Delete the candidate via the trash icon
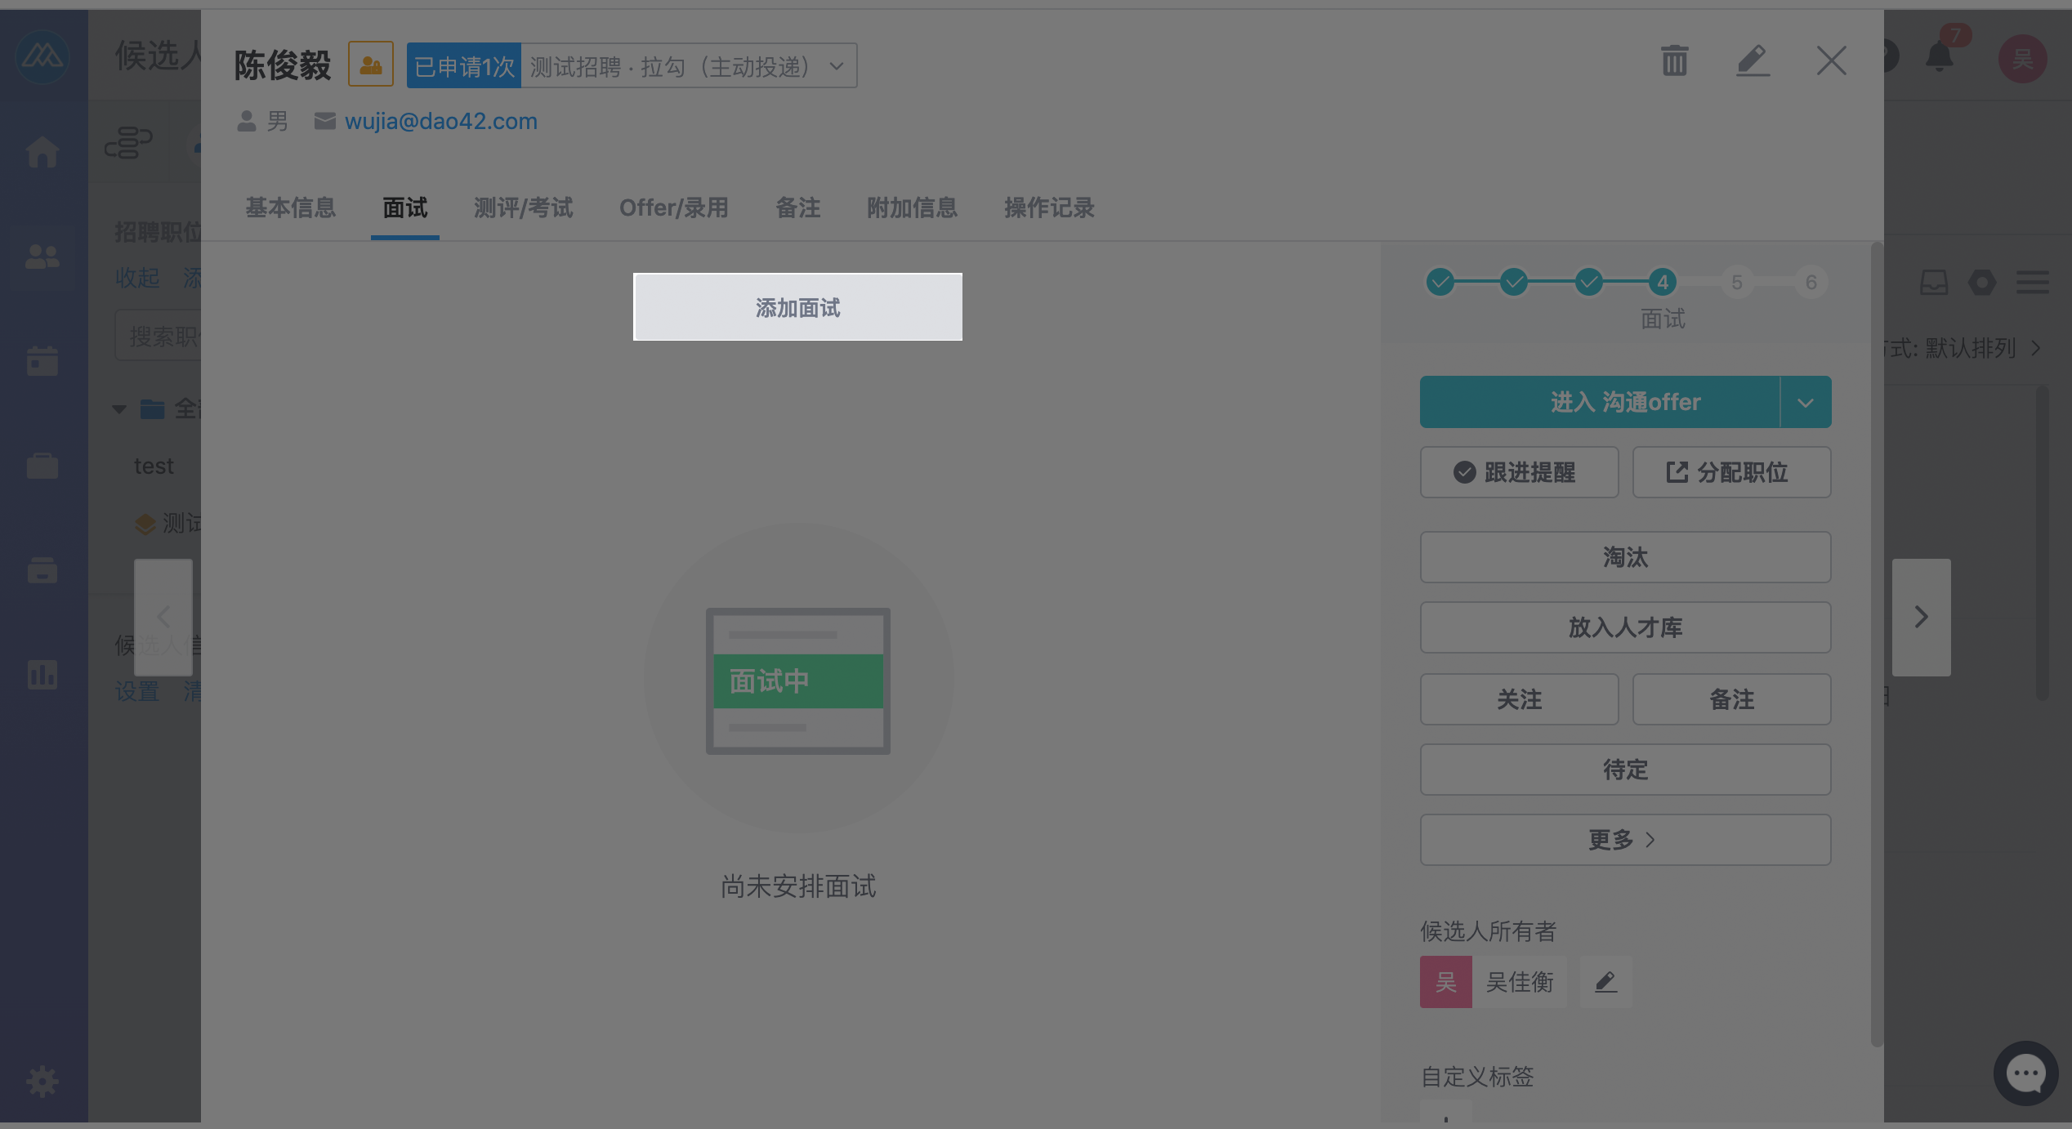This screenshot has height=1129, width=2072. pos(1674,60)
